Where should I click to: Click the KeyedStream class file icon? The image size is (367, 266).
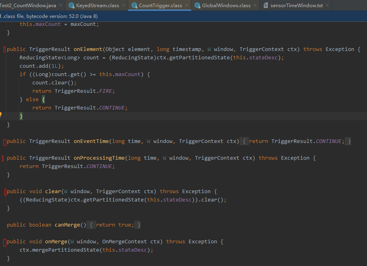click(72, 6)
